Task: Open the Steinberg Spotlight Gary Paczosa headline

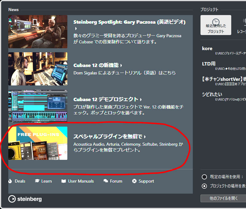Action: pyautogui.click(x=129, y=22)
